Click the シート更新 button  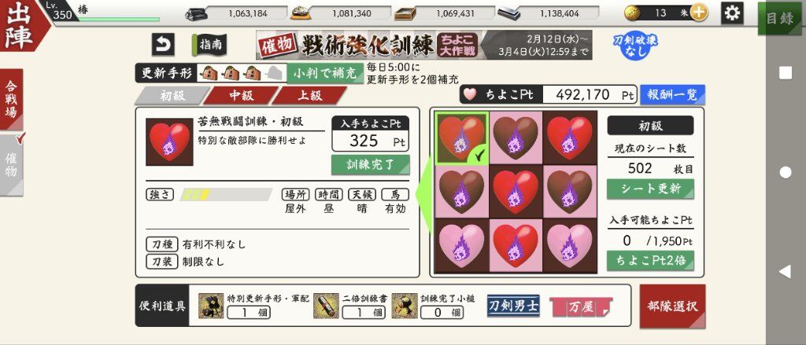pos(650,189)
